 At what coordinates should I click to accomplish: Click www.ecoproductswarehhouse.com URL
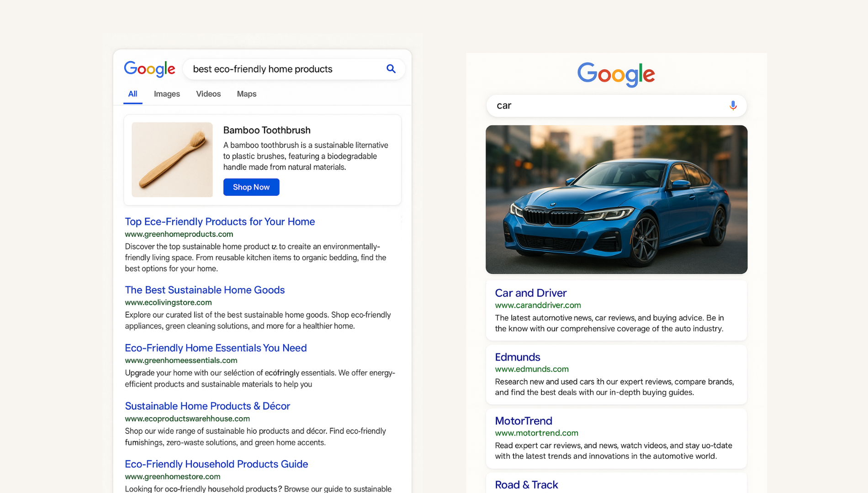coord(187,419)
